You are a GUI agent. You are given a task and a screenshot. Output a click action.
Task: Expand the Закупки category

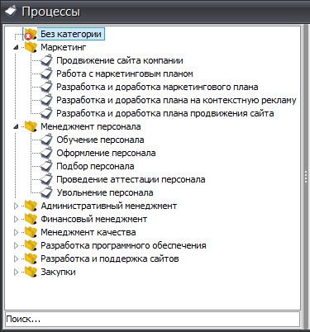click(x=16, y=272)
